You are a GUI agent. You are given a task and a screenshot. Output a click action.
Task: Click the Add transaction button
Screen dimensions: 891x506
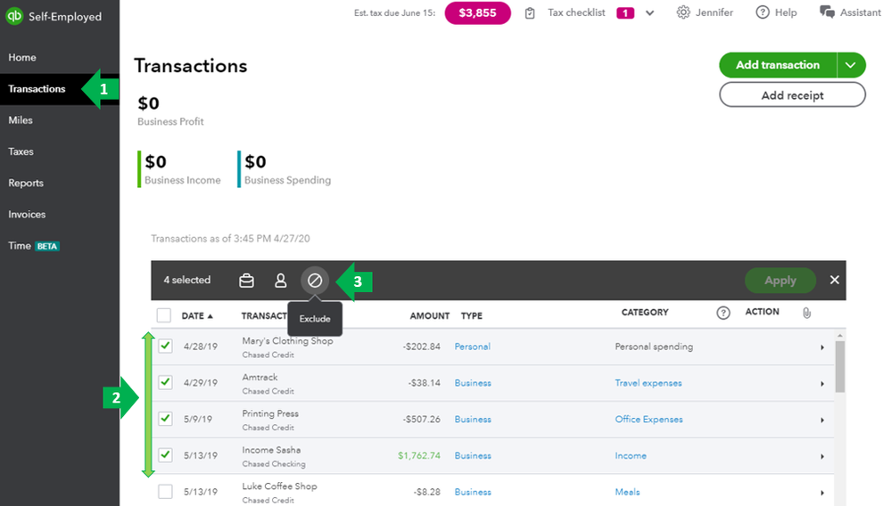coord(778,65)
